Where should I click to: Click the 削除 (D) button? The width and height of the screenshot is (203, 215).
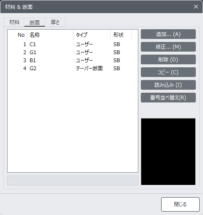(168, 60)
